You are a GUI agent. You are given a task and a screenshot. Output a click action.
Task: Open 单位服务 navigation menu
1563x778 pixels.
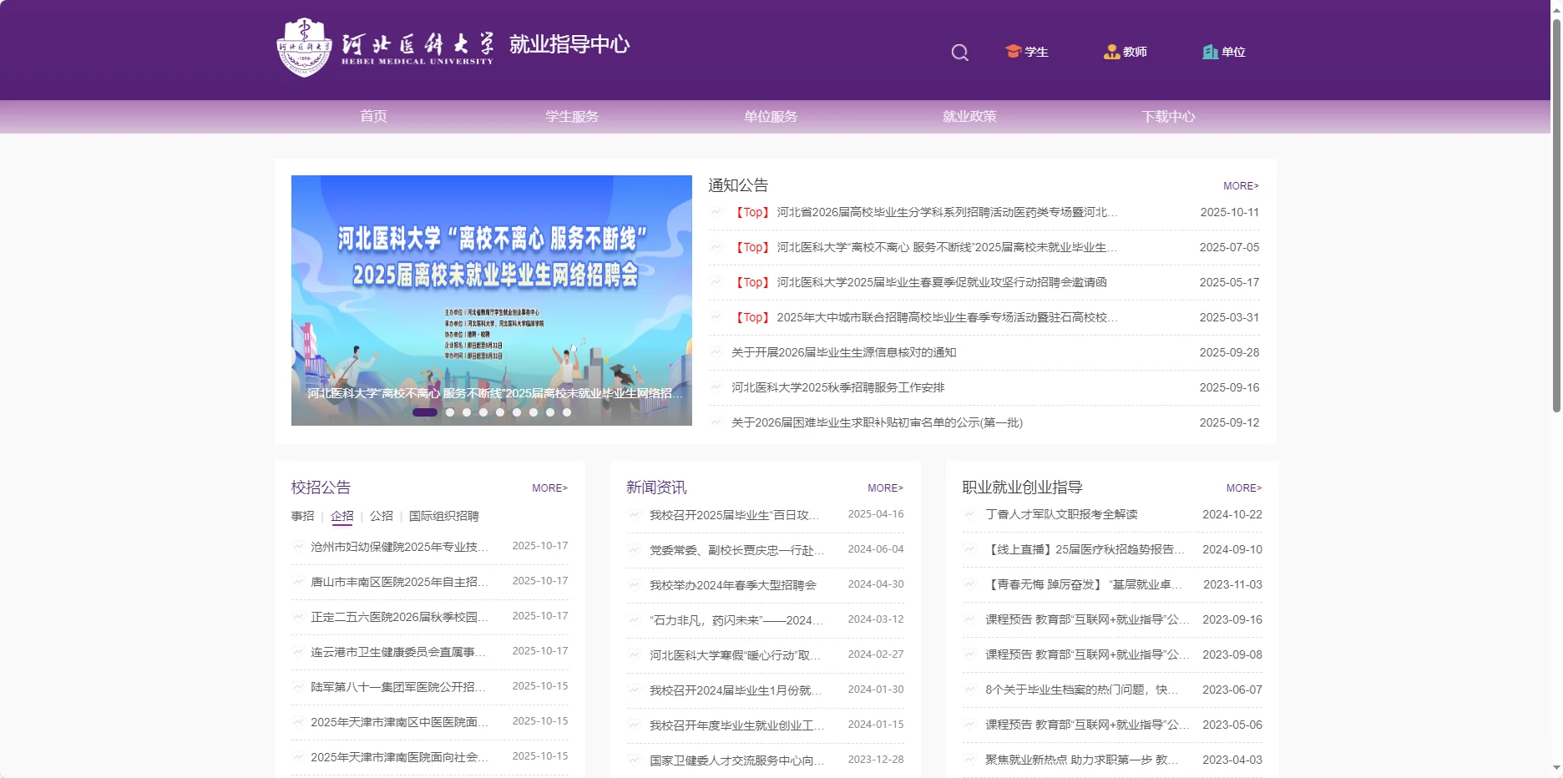point(771,117)
